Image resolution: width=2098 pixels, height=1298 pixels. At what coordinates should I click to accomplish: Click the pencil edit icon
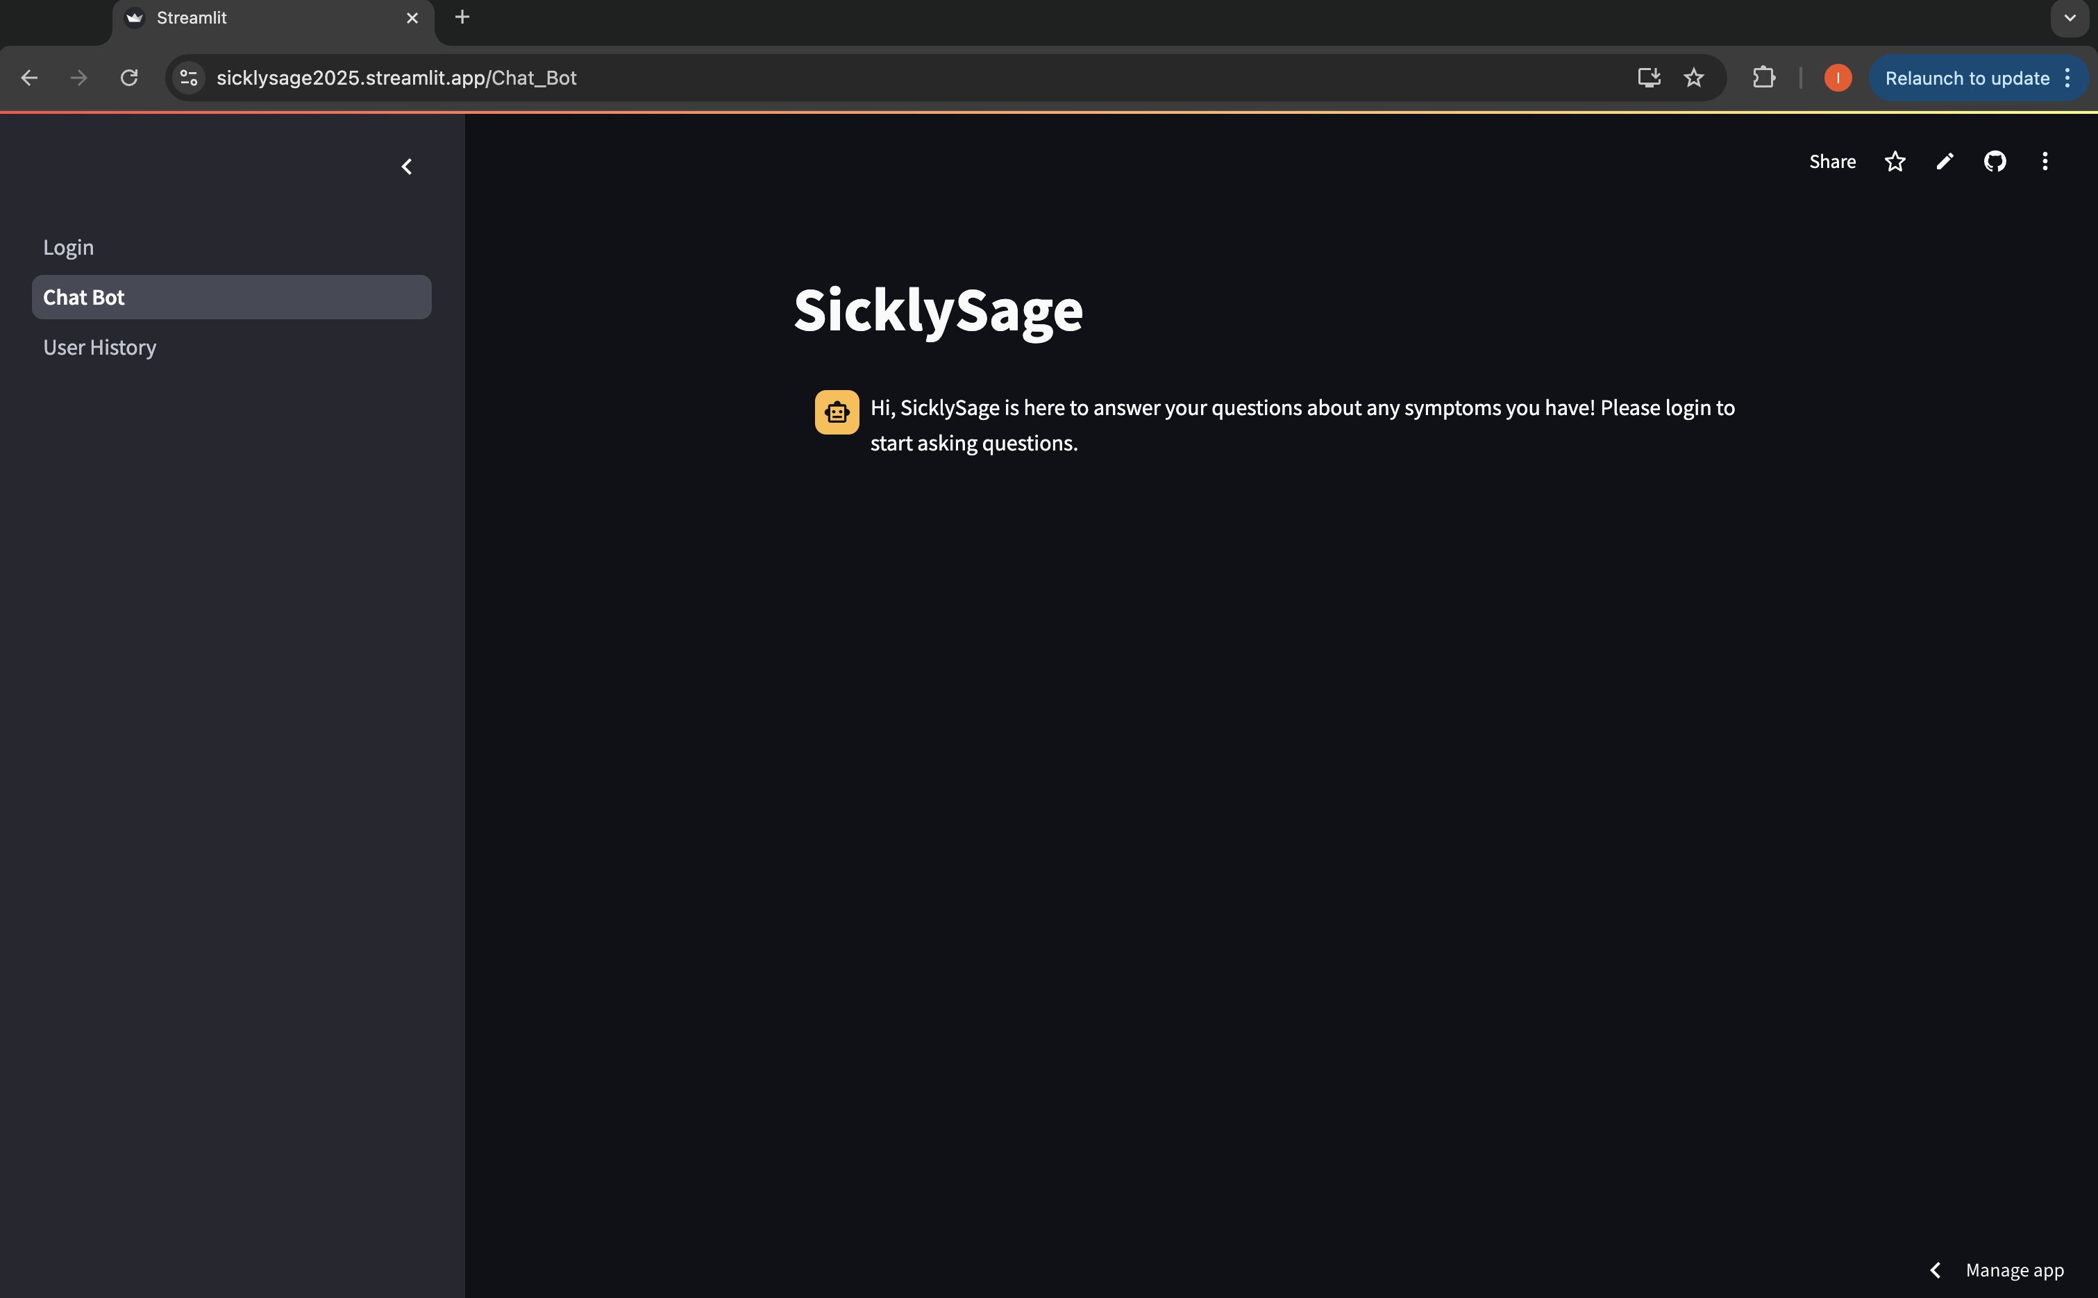[1945, 162]
